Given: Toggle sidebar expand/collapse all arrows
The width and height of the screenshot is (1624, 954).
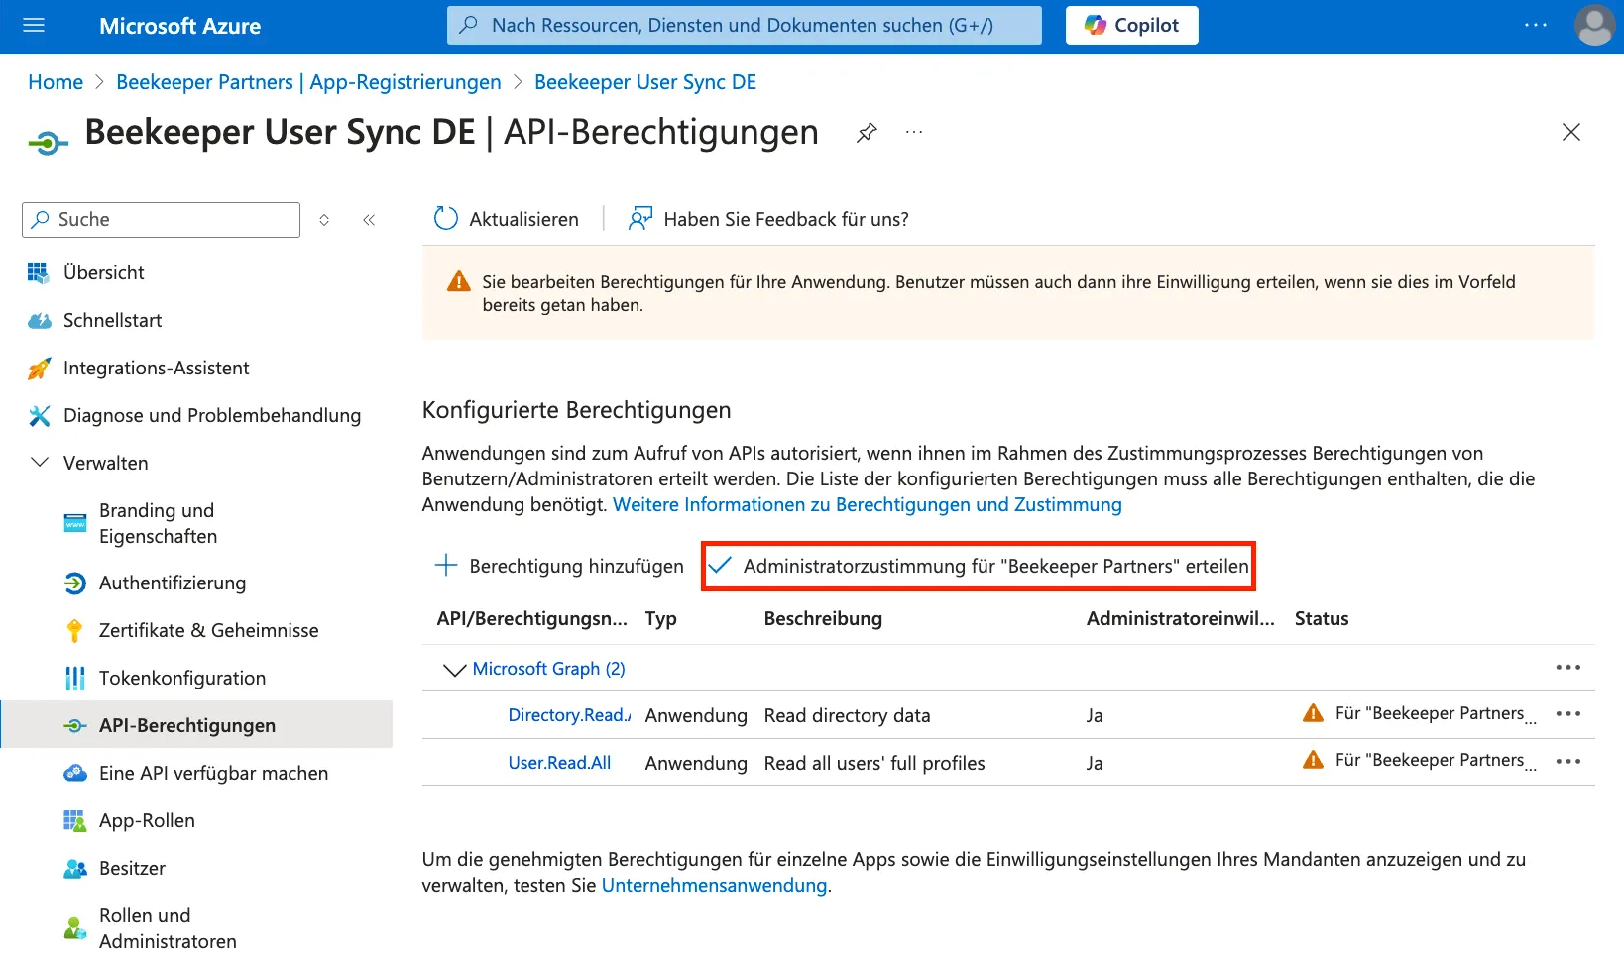Looking at the screenshot, I should 324,220.
